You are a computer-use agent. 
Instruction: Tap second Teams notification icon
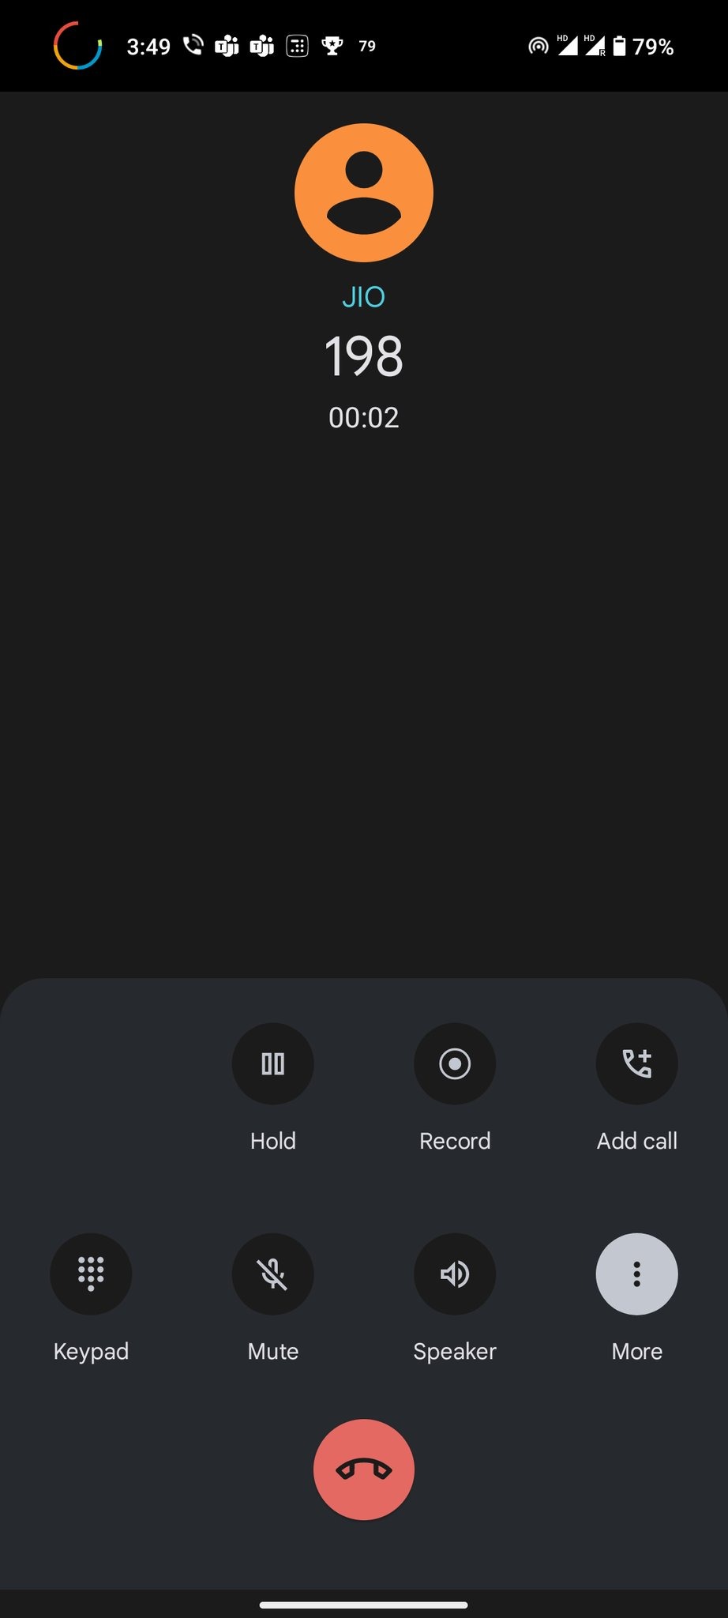pos(262,46)
